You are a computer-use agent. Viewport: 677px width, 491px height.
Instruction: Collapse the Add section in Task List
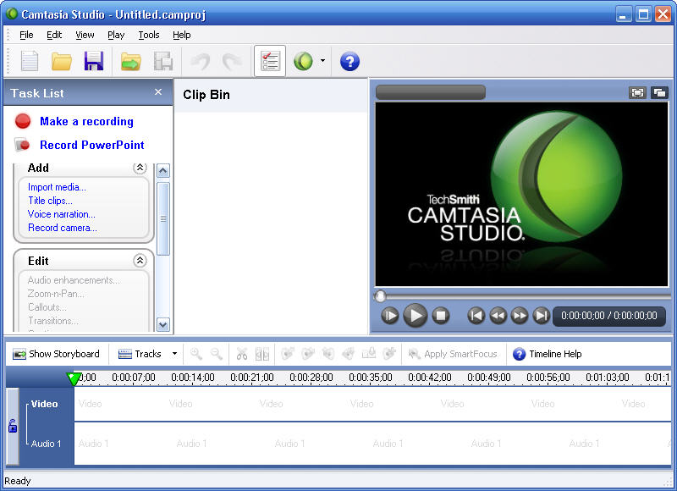pyautogui.click(x=140, y=168)
